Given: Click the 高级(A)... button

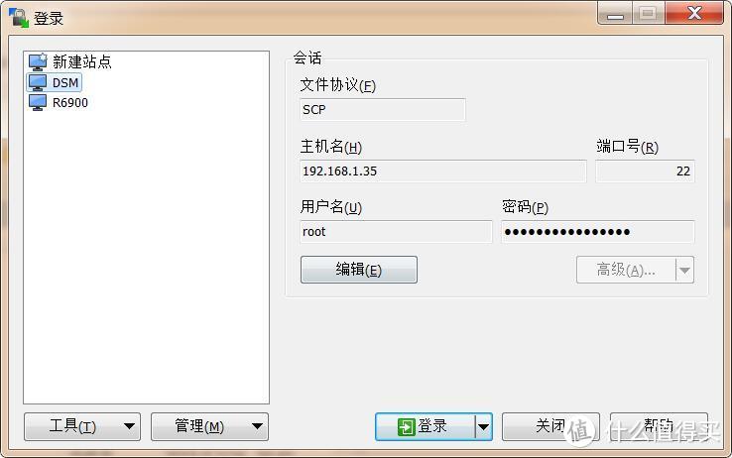Looking at the screenshot, I should coord(627,270).
